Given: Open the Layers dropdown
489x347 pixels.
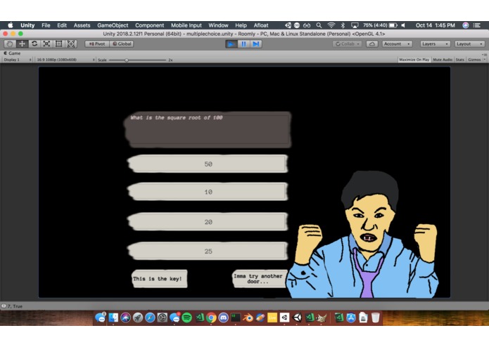Looking at the screenshot, I should pyautogui.click(x=435, y=44).
